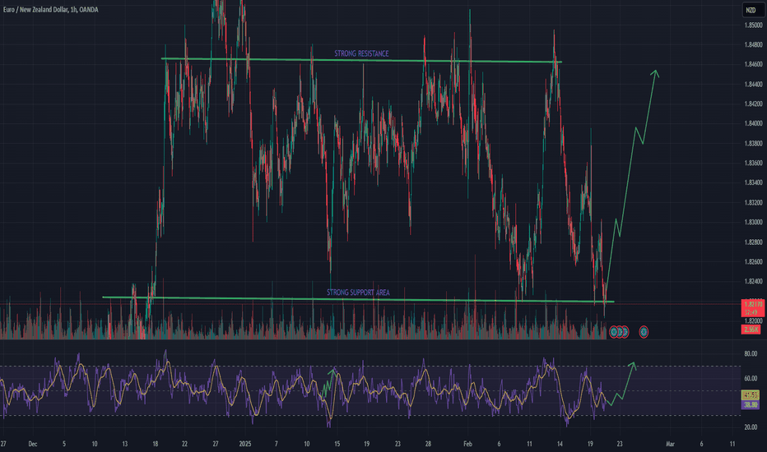The height and width of the screenshot is (452, 767).
Task: Open the leftmost of the clustered economic event icons
Action: [613, 332]
